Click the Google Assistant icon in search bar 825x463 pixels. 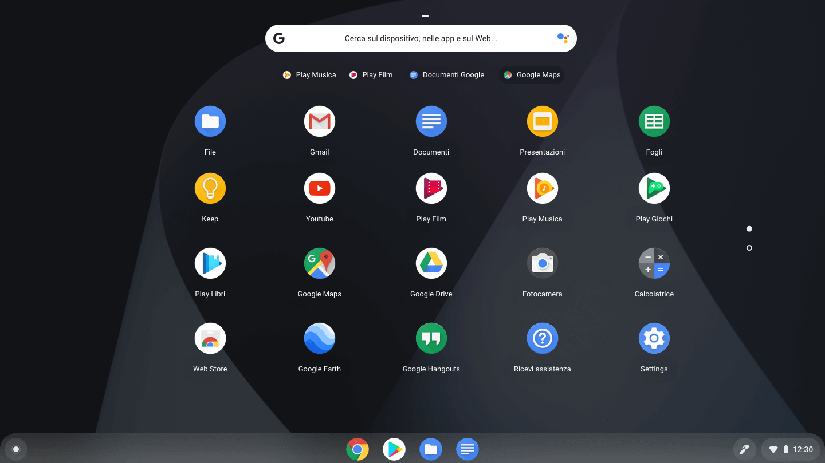[563, 38]
